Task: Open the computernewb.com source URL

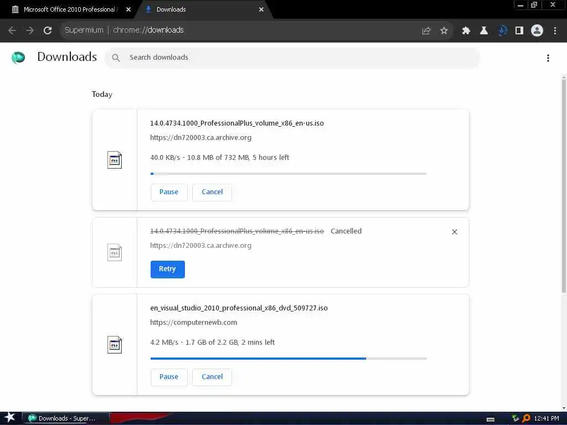Action: pos(193,323)
